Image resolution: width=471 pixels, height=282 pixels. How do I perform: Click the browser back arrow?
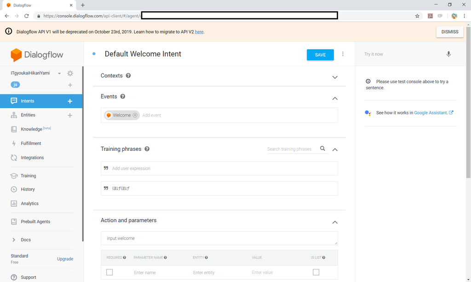tap(7, 16)
